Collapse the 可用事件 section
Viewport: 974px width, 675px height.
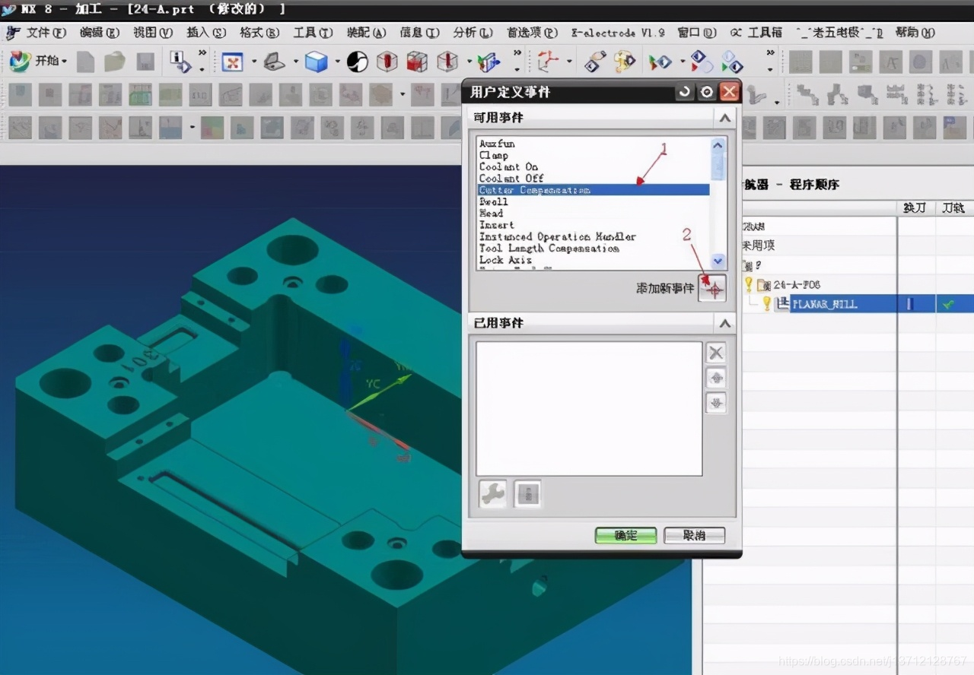coord(724,118)
